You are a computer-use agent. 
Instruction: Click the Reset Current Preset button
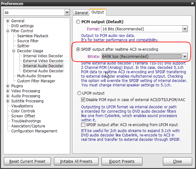click(x=27, y=161)
